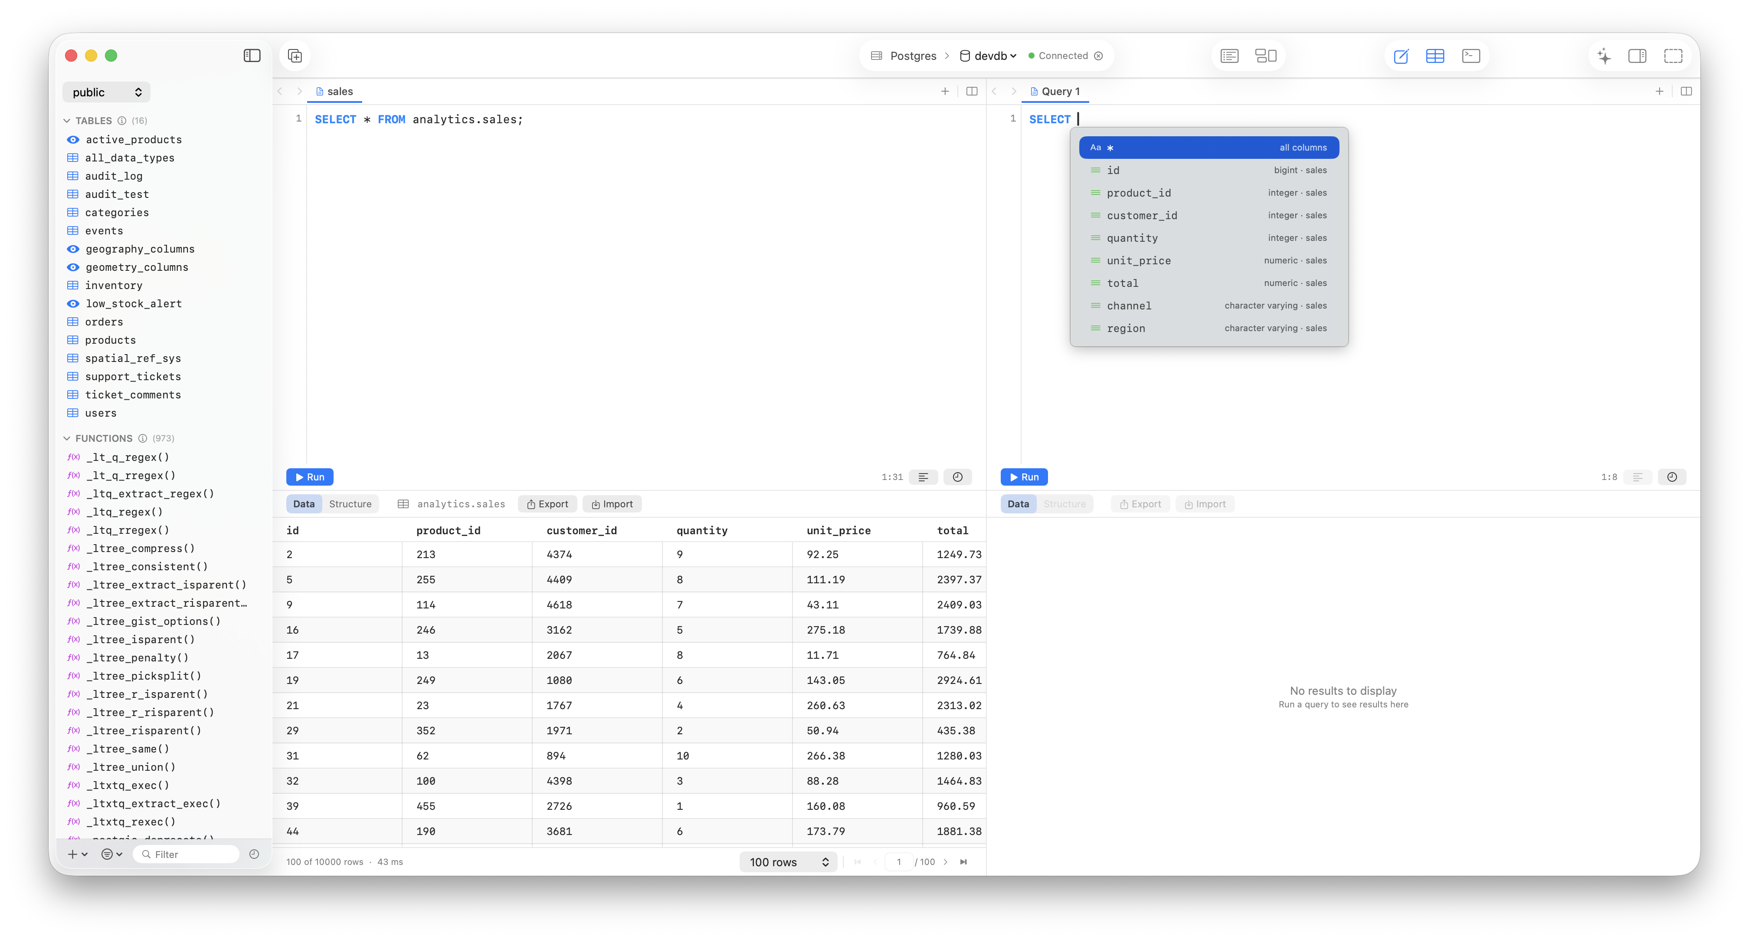This screenshot has width=1749, height=940.
Task: Click the terminal console icon
Action: 1471,56
